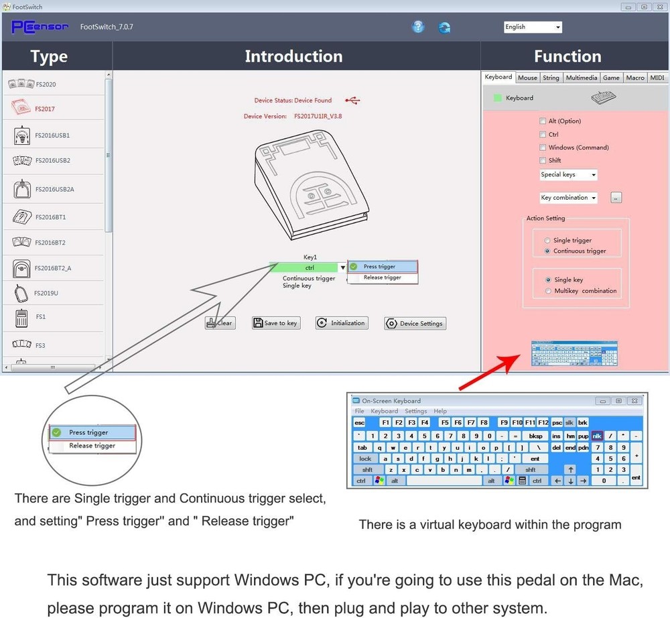The width and height of the screenshot is (670, 618).
Task: Open the Key combination dropdown
Action: coord(568,198)
